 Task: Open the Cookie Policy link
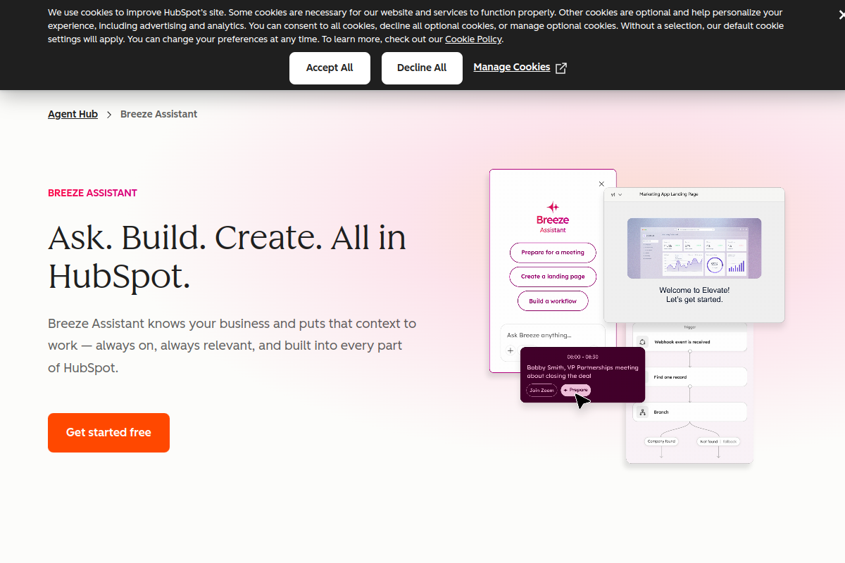(473, 39)
